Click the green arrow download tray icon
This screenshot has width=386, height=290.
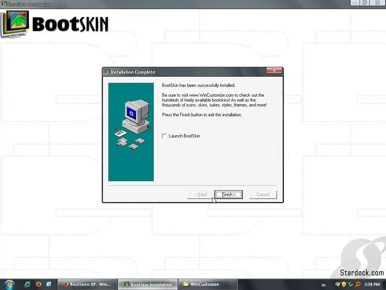pyautogui.click(x=351, y=284)
